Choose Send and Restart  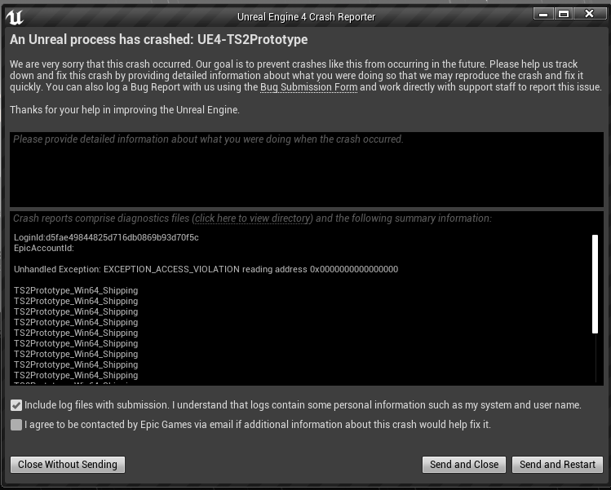coord(557,465)
